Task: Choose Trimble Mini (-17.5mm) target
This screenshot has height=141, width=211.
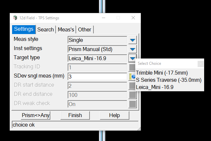Action: tap(162, 73)
